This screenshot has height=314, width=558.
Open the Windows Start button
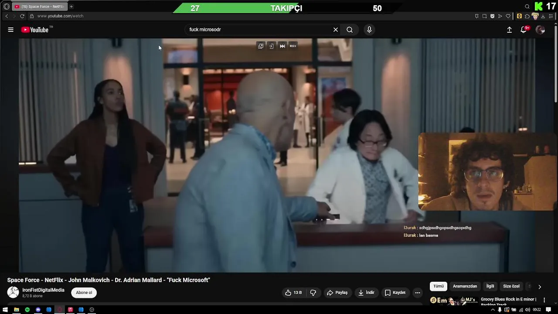tap(5, 310)
